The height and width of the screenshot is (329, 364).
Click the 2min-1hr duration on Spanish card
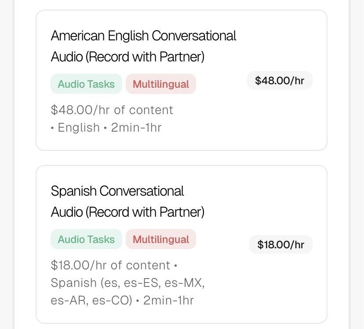click(168, 300)
